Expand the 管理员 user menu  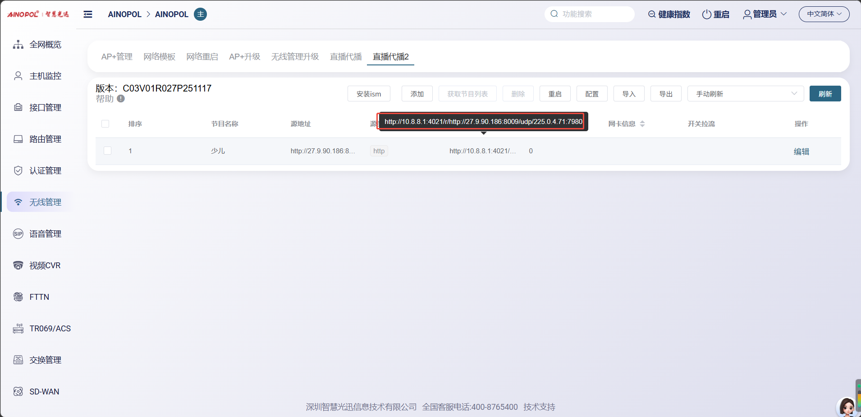coord(765,14)
